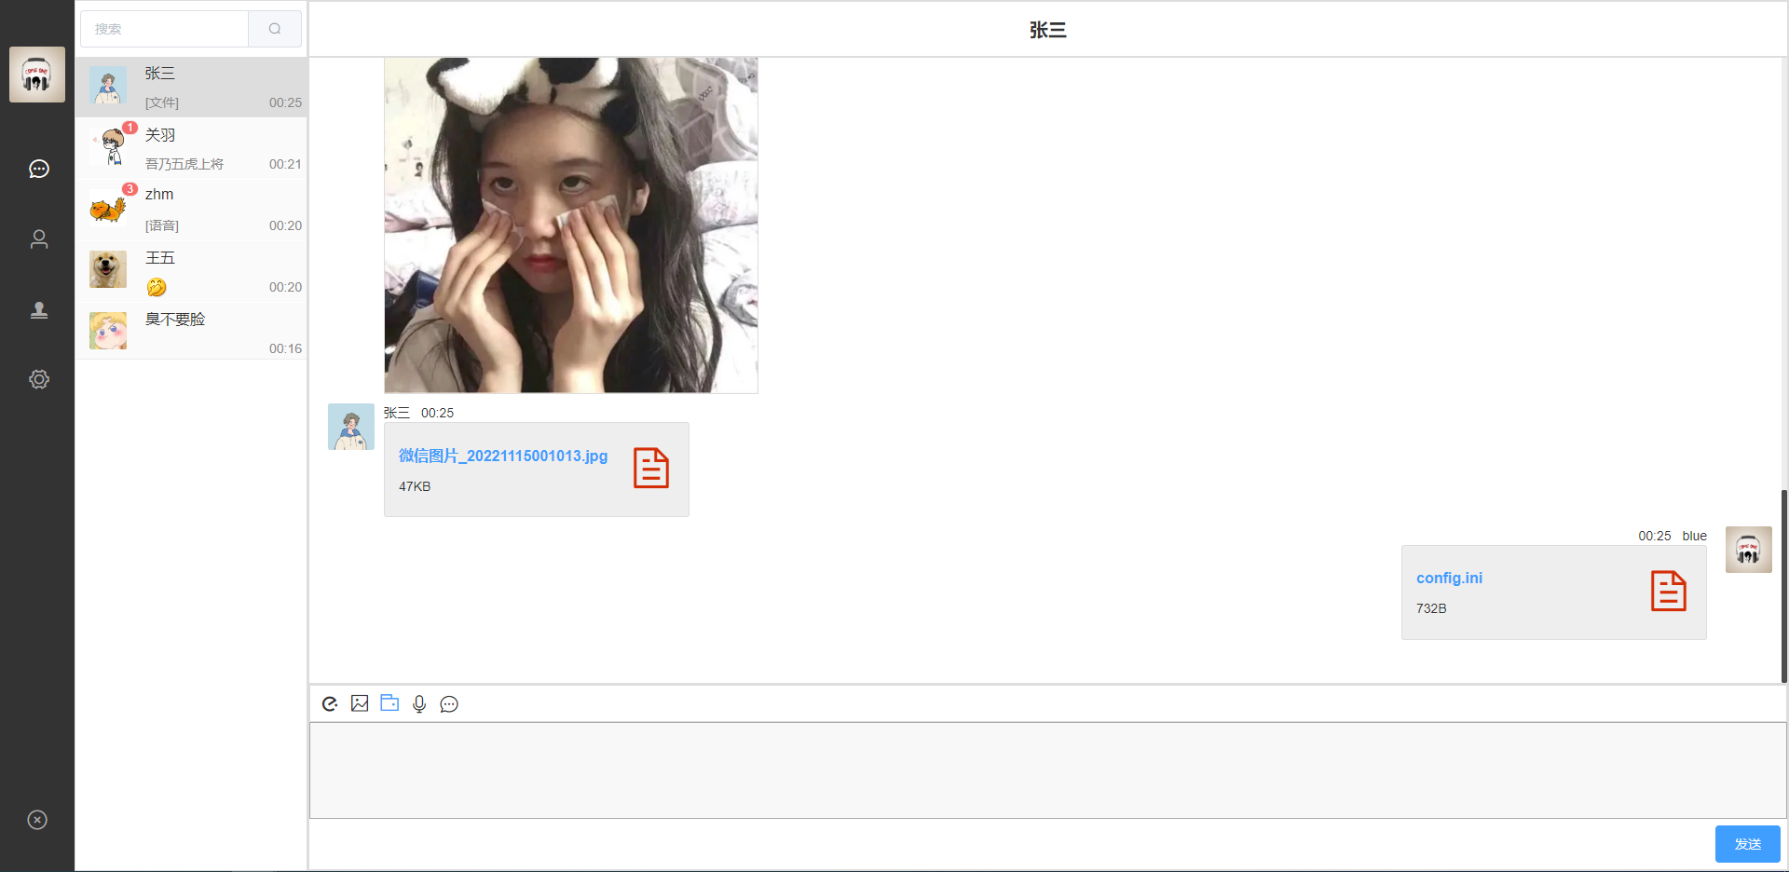Screen dimensions: 1789x872
Task: Open chat history bubble icon in toolbar
Action: point(449,704)
